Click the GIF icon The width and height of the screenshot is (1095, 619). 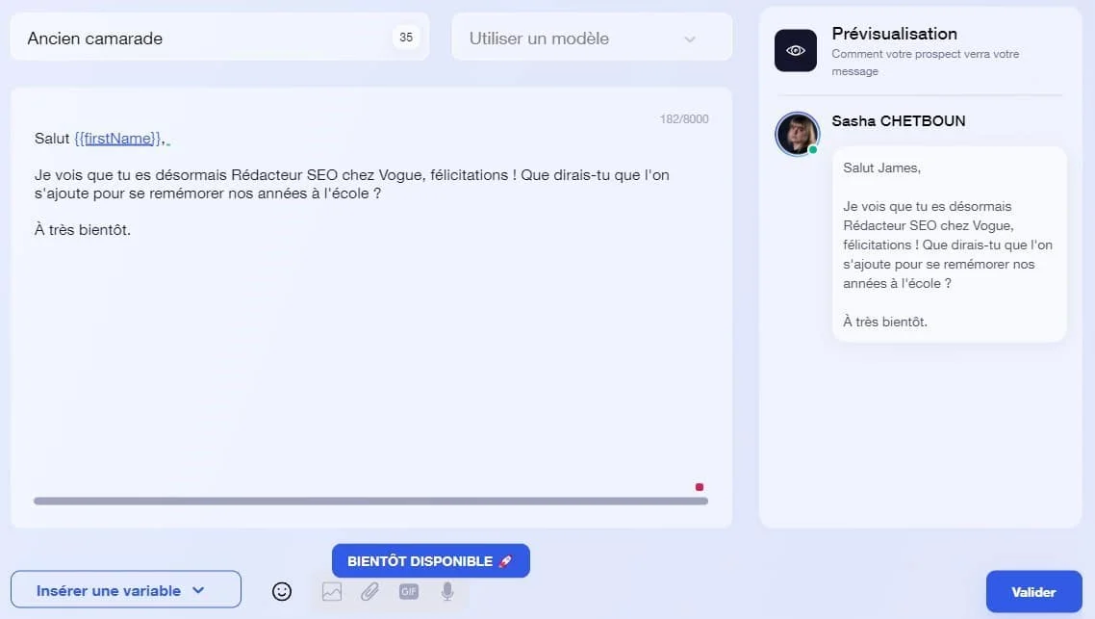tap(409, 592)
